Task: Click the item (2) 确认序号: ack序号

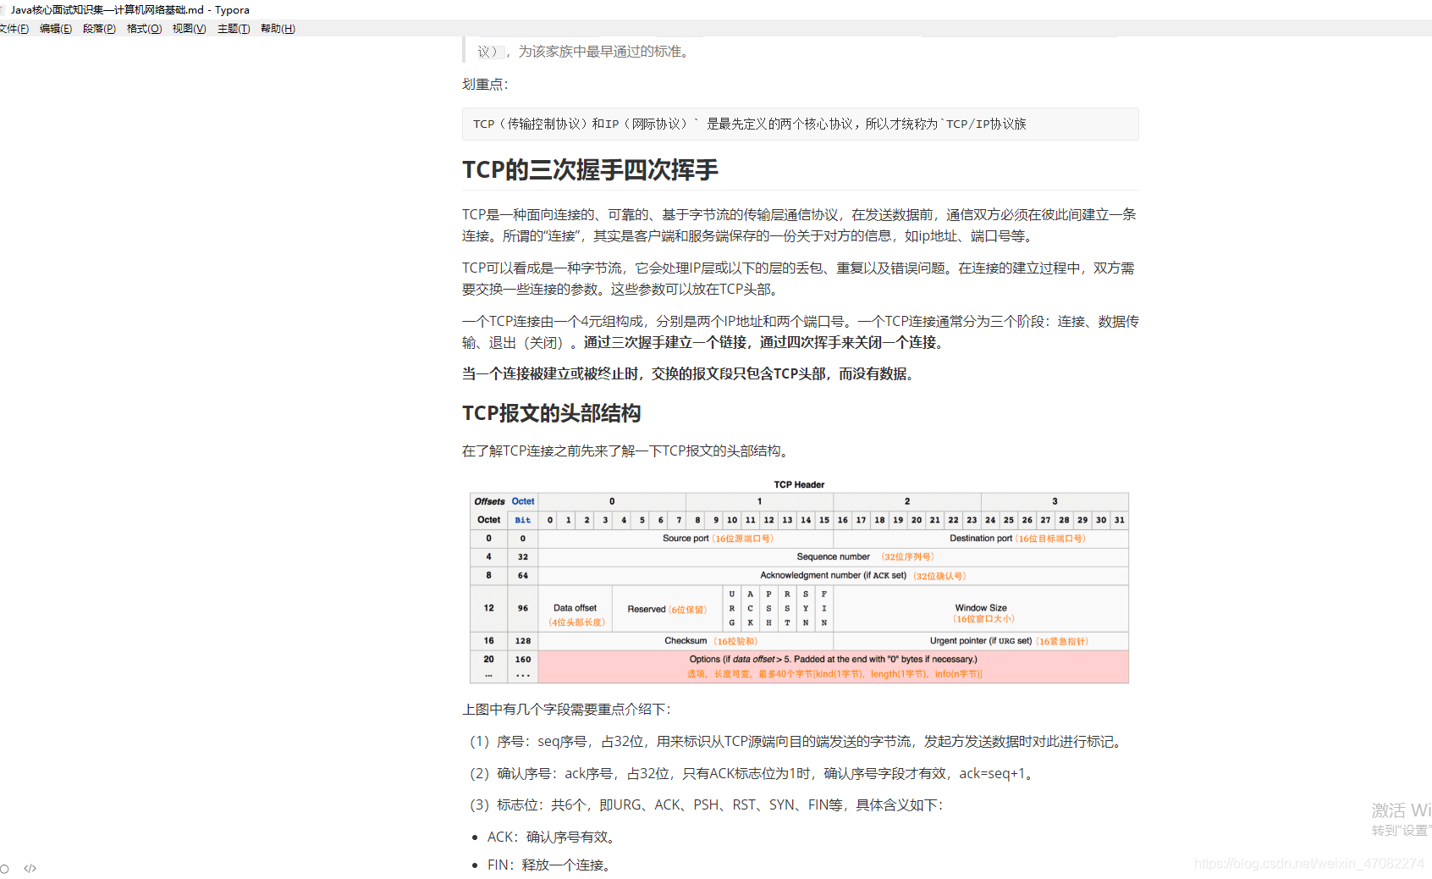Action: tap(753, 773)
